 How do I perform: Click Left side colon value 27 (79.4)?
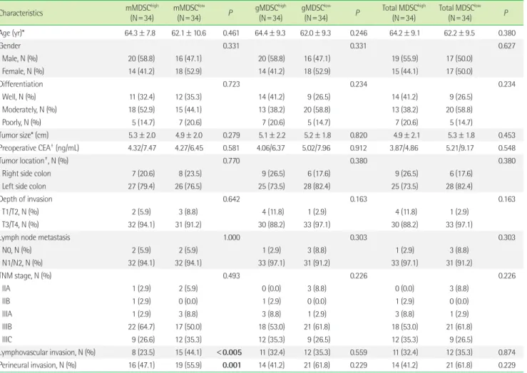[x=141, y=186]
